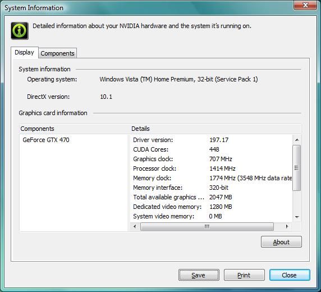Click the details list scroll-down arrow
The height and width of the screenshot is (292, 321).
[297, 217]
